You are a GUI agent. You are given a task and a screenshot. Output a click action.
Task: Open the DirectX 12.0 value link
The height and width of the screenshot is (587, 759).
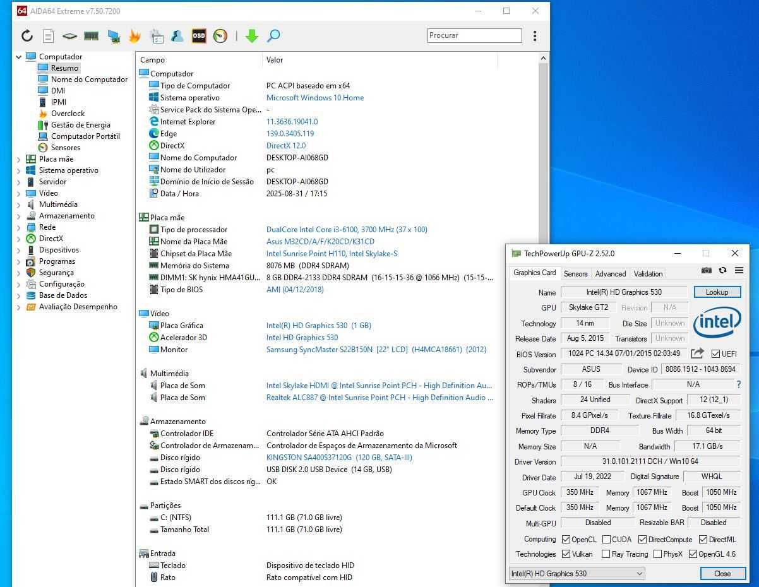(x=286, y=146)
